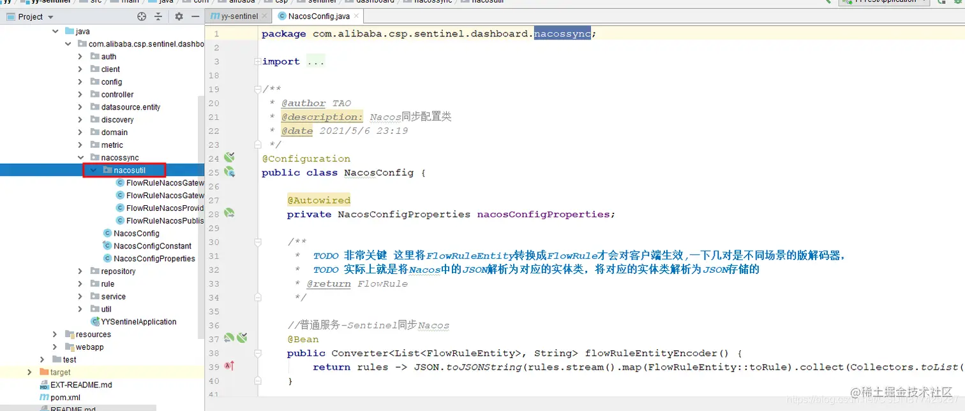Hide the Project panel with minimize icon

coord(194,17)
